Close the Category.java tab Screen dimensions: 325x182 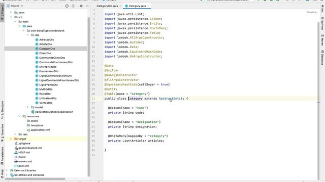click(148, 6)
